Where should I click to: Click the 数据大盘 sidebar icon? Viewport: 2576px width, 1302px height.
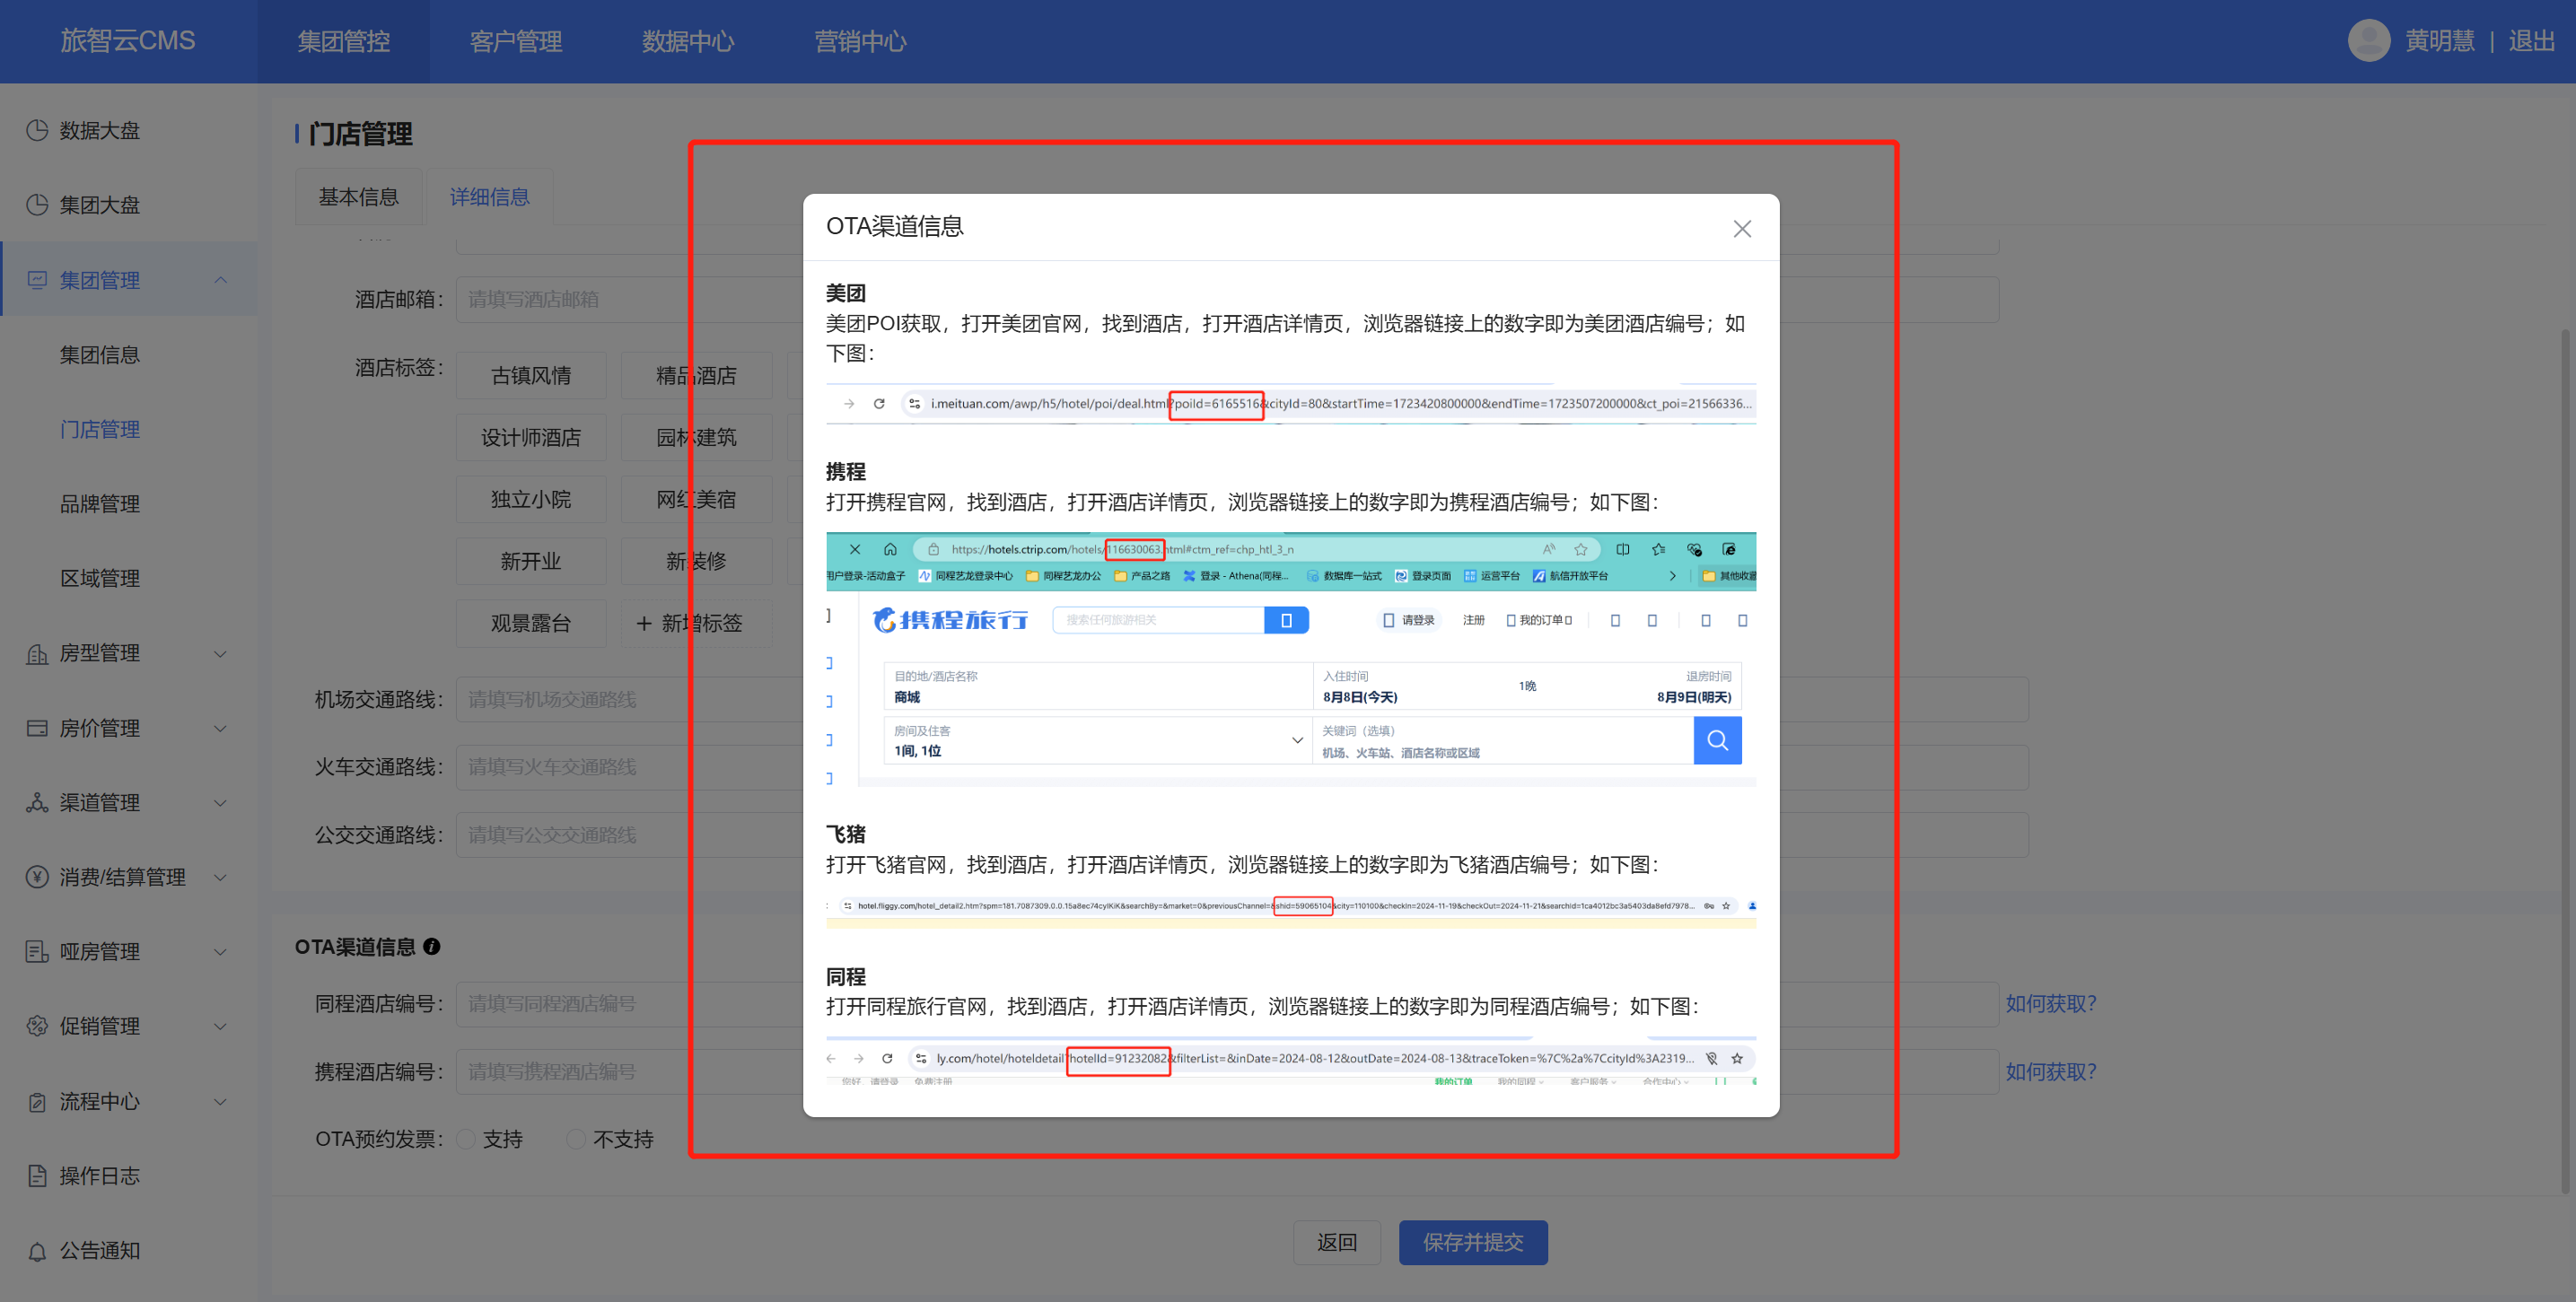37,130
